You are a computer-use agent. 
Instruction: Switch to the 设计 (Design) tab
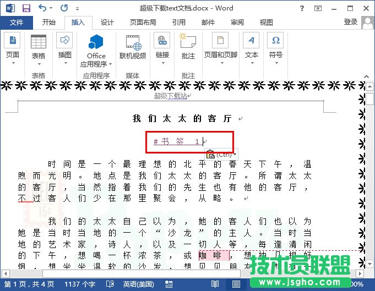click(107, 23)
